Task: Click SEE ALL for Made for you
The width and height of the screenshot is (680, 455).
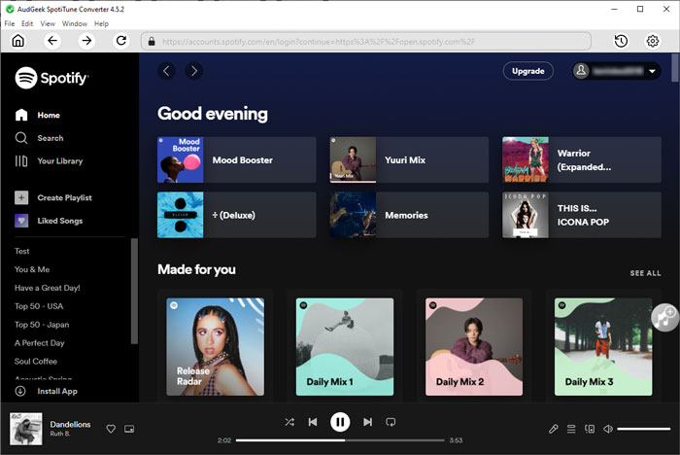Action: pos(645,273)
